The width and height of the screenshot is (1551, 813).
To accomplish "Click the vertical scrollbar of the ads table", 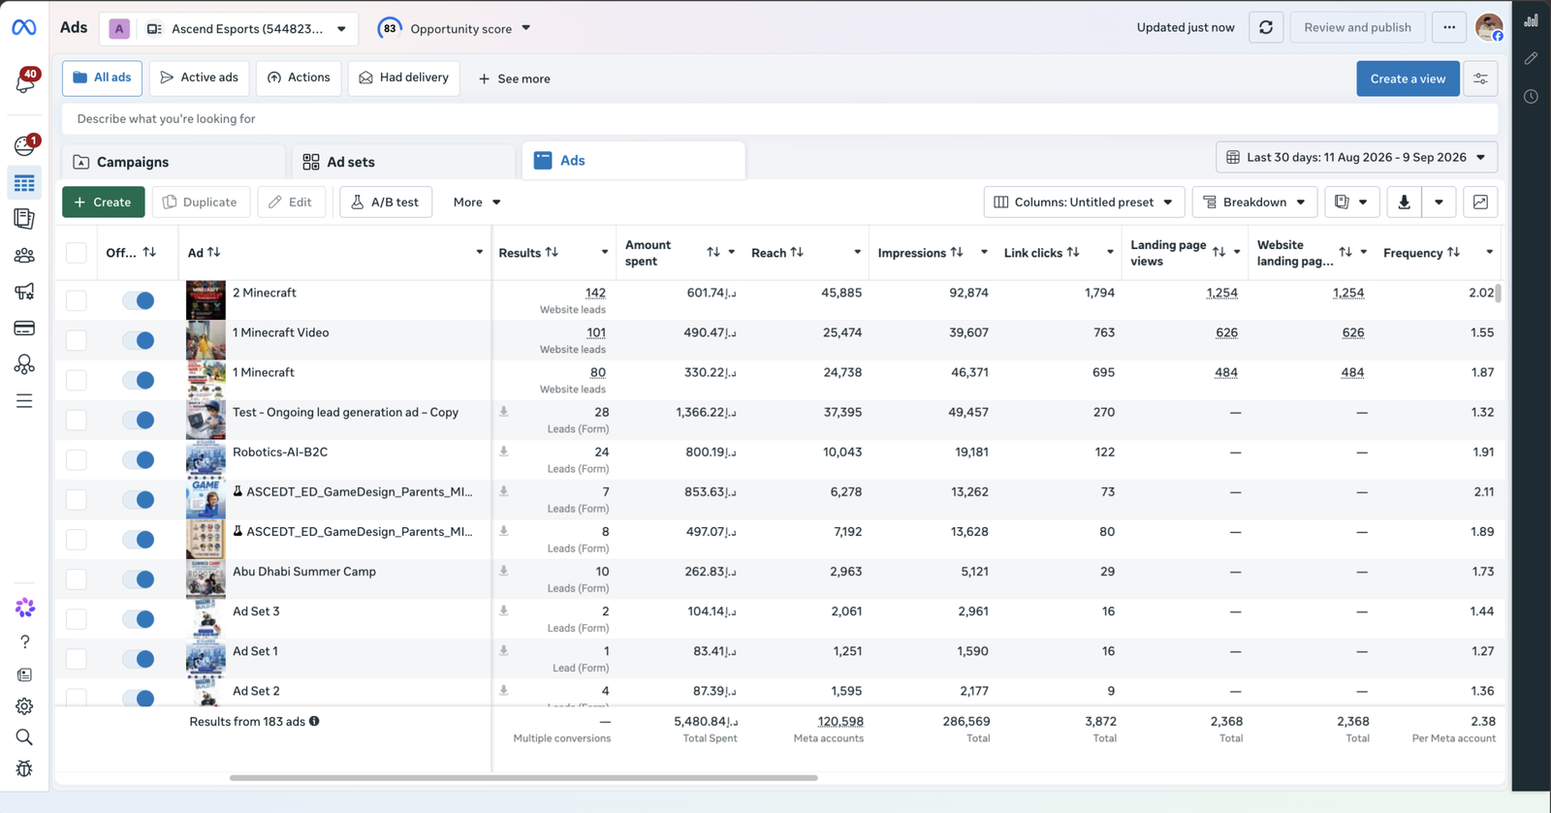I will pyautogui.click(x=1499, y=293).
